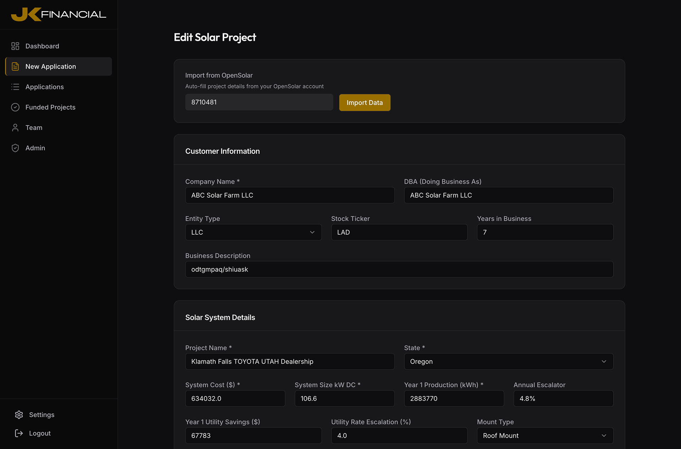Screen dimensions: 681x449
Task: Click the Applications list icon
Action: click(x=15, y=87)
